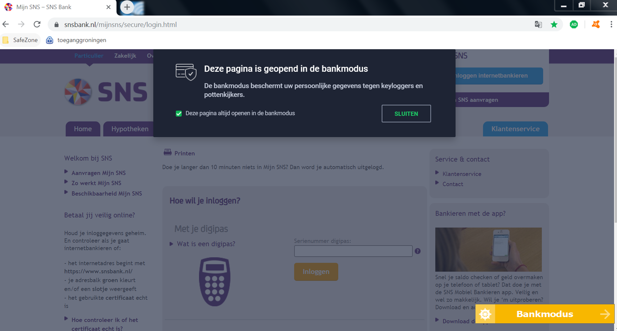Click the green bookmark star icon
617x331 pixels.
coord(554,24)
